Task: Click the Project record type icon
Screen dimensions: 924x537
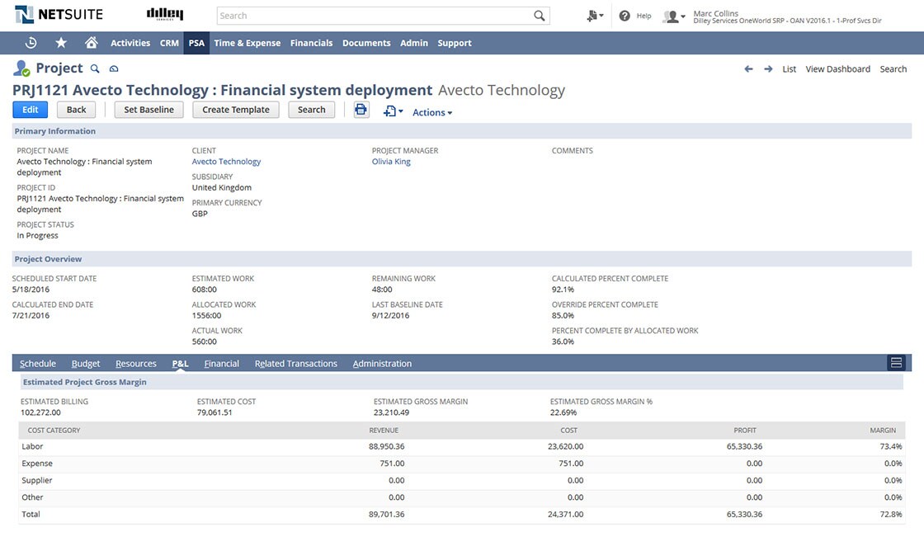Action: click(21, 68)
